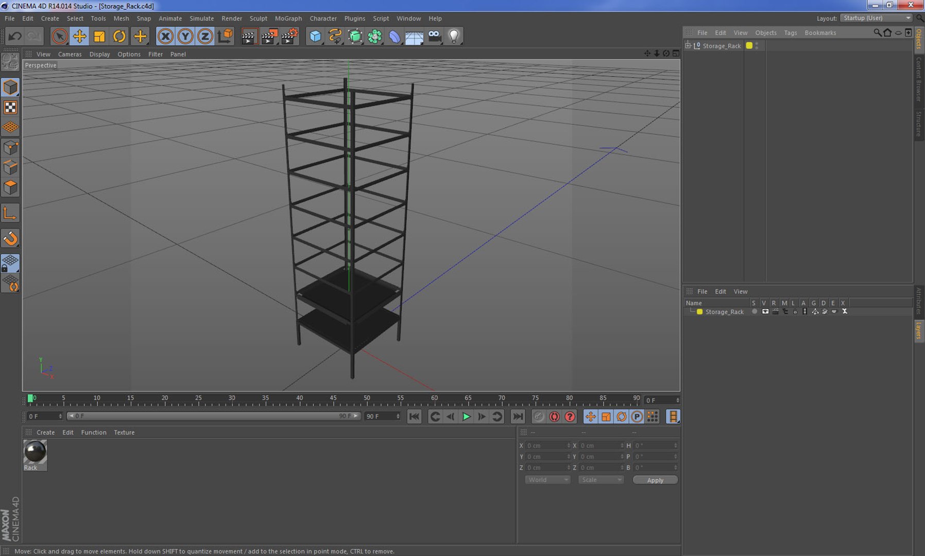
Task: Toggle Z axis lock
Action: 205,36
